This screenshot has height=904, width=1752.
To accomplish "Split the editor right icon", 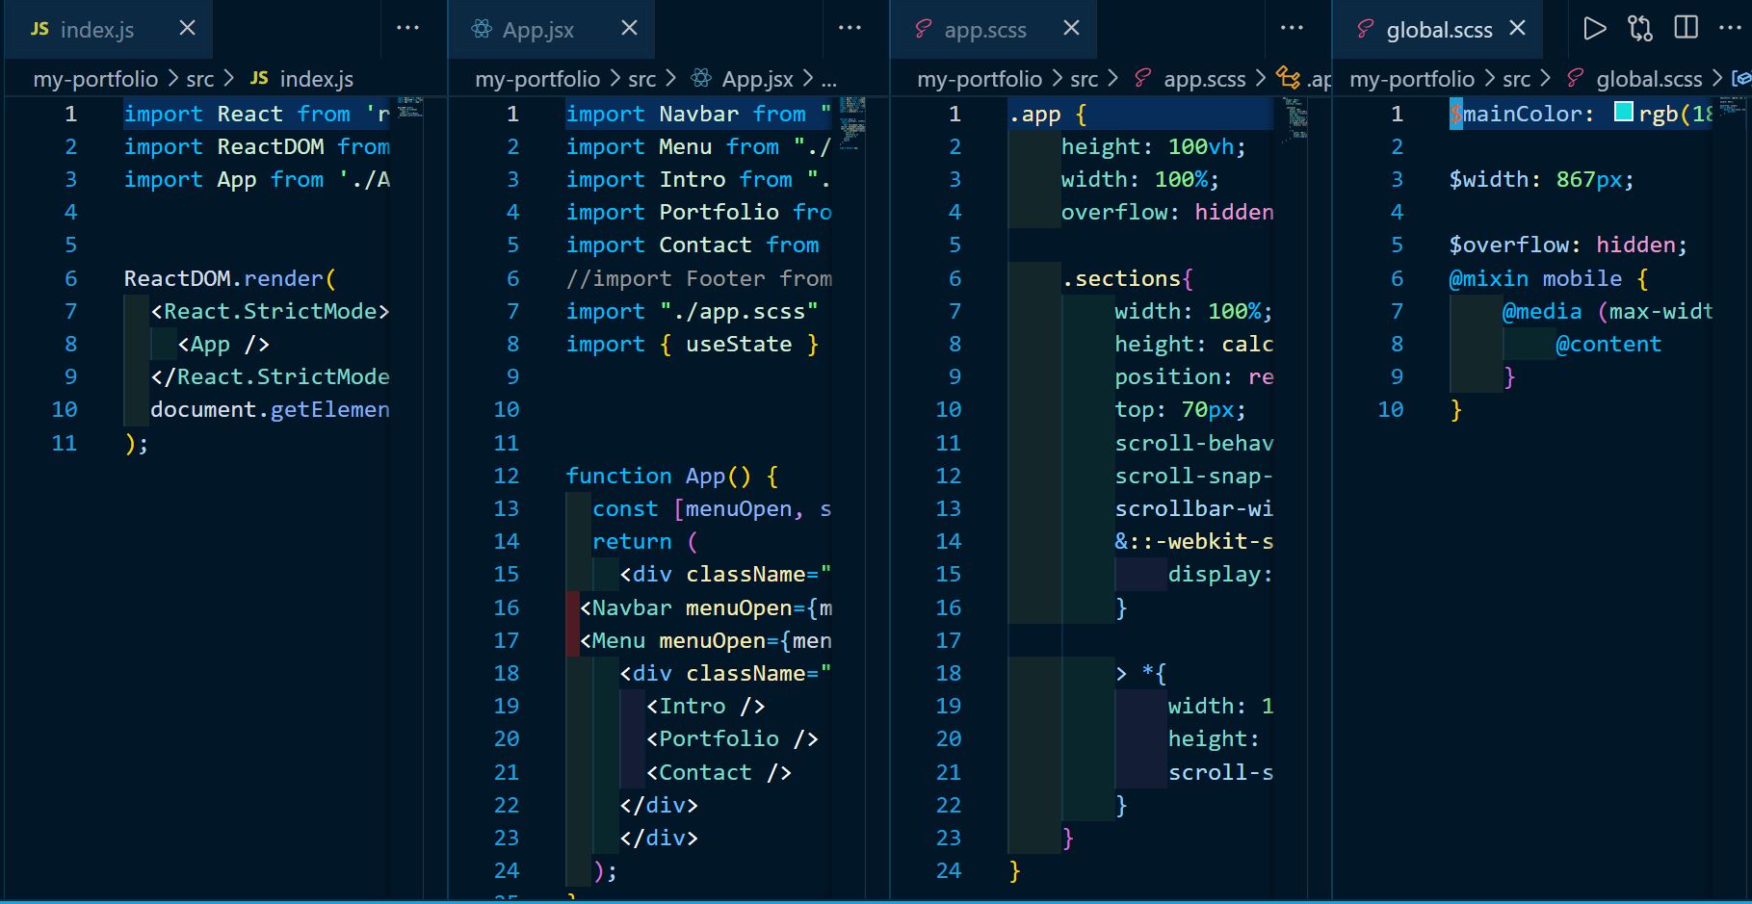I will click(x=1687, y=27).
